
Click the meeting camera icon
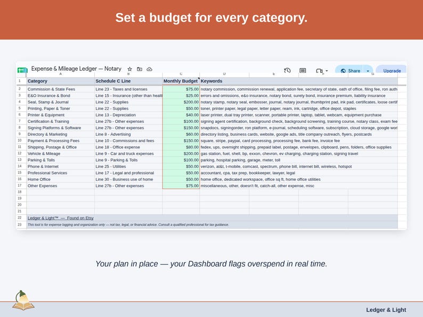click(319, 71)
